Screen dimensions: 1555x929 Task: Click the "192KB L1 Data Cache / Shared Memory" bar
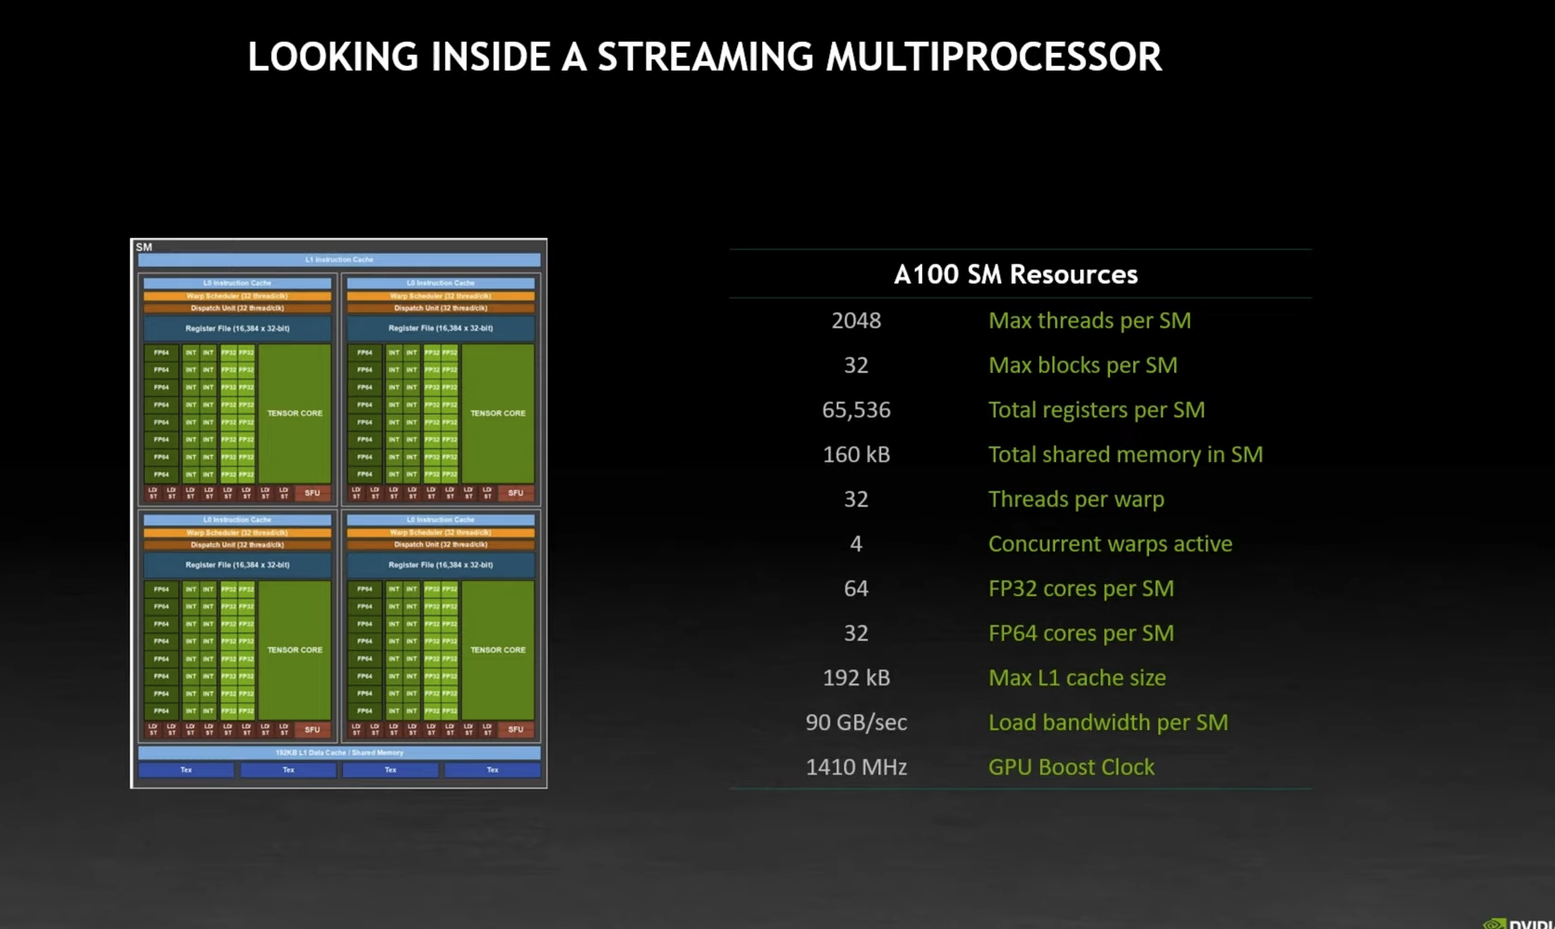coord(339,752)
